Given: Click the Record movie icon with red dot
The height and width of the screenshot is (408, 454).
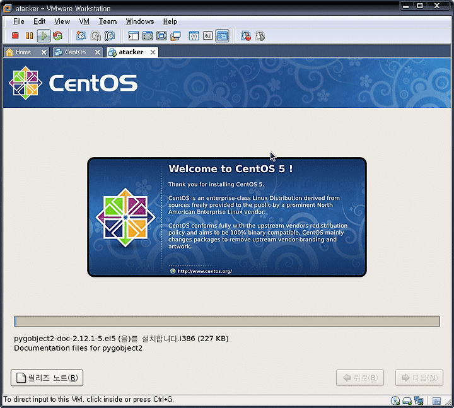Looking at the screenshot, I should 245,36.
